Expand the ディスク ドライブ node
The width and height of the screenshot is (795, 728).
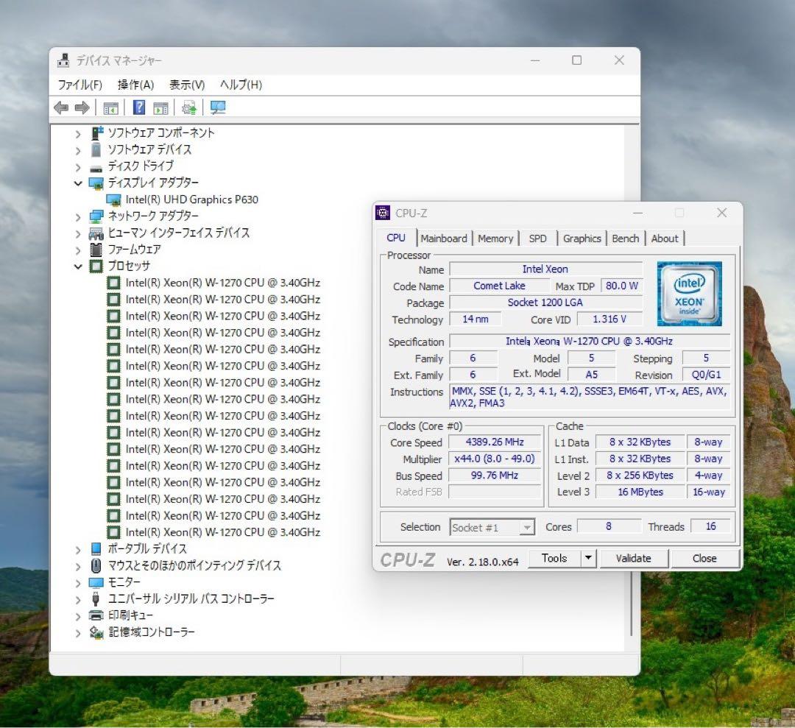point(77,167)
